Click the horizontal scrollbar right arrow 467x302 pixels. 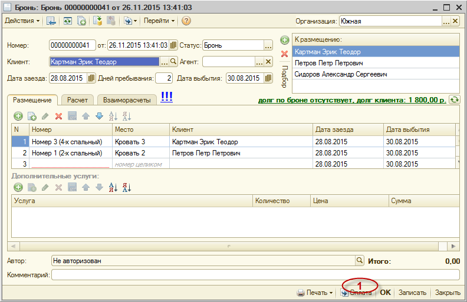tap(453, 246)
